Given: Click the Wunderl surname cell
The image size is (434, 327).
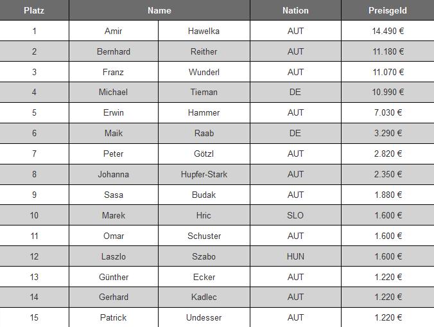Looking at the screenshot, I should point(204,72).
